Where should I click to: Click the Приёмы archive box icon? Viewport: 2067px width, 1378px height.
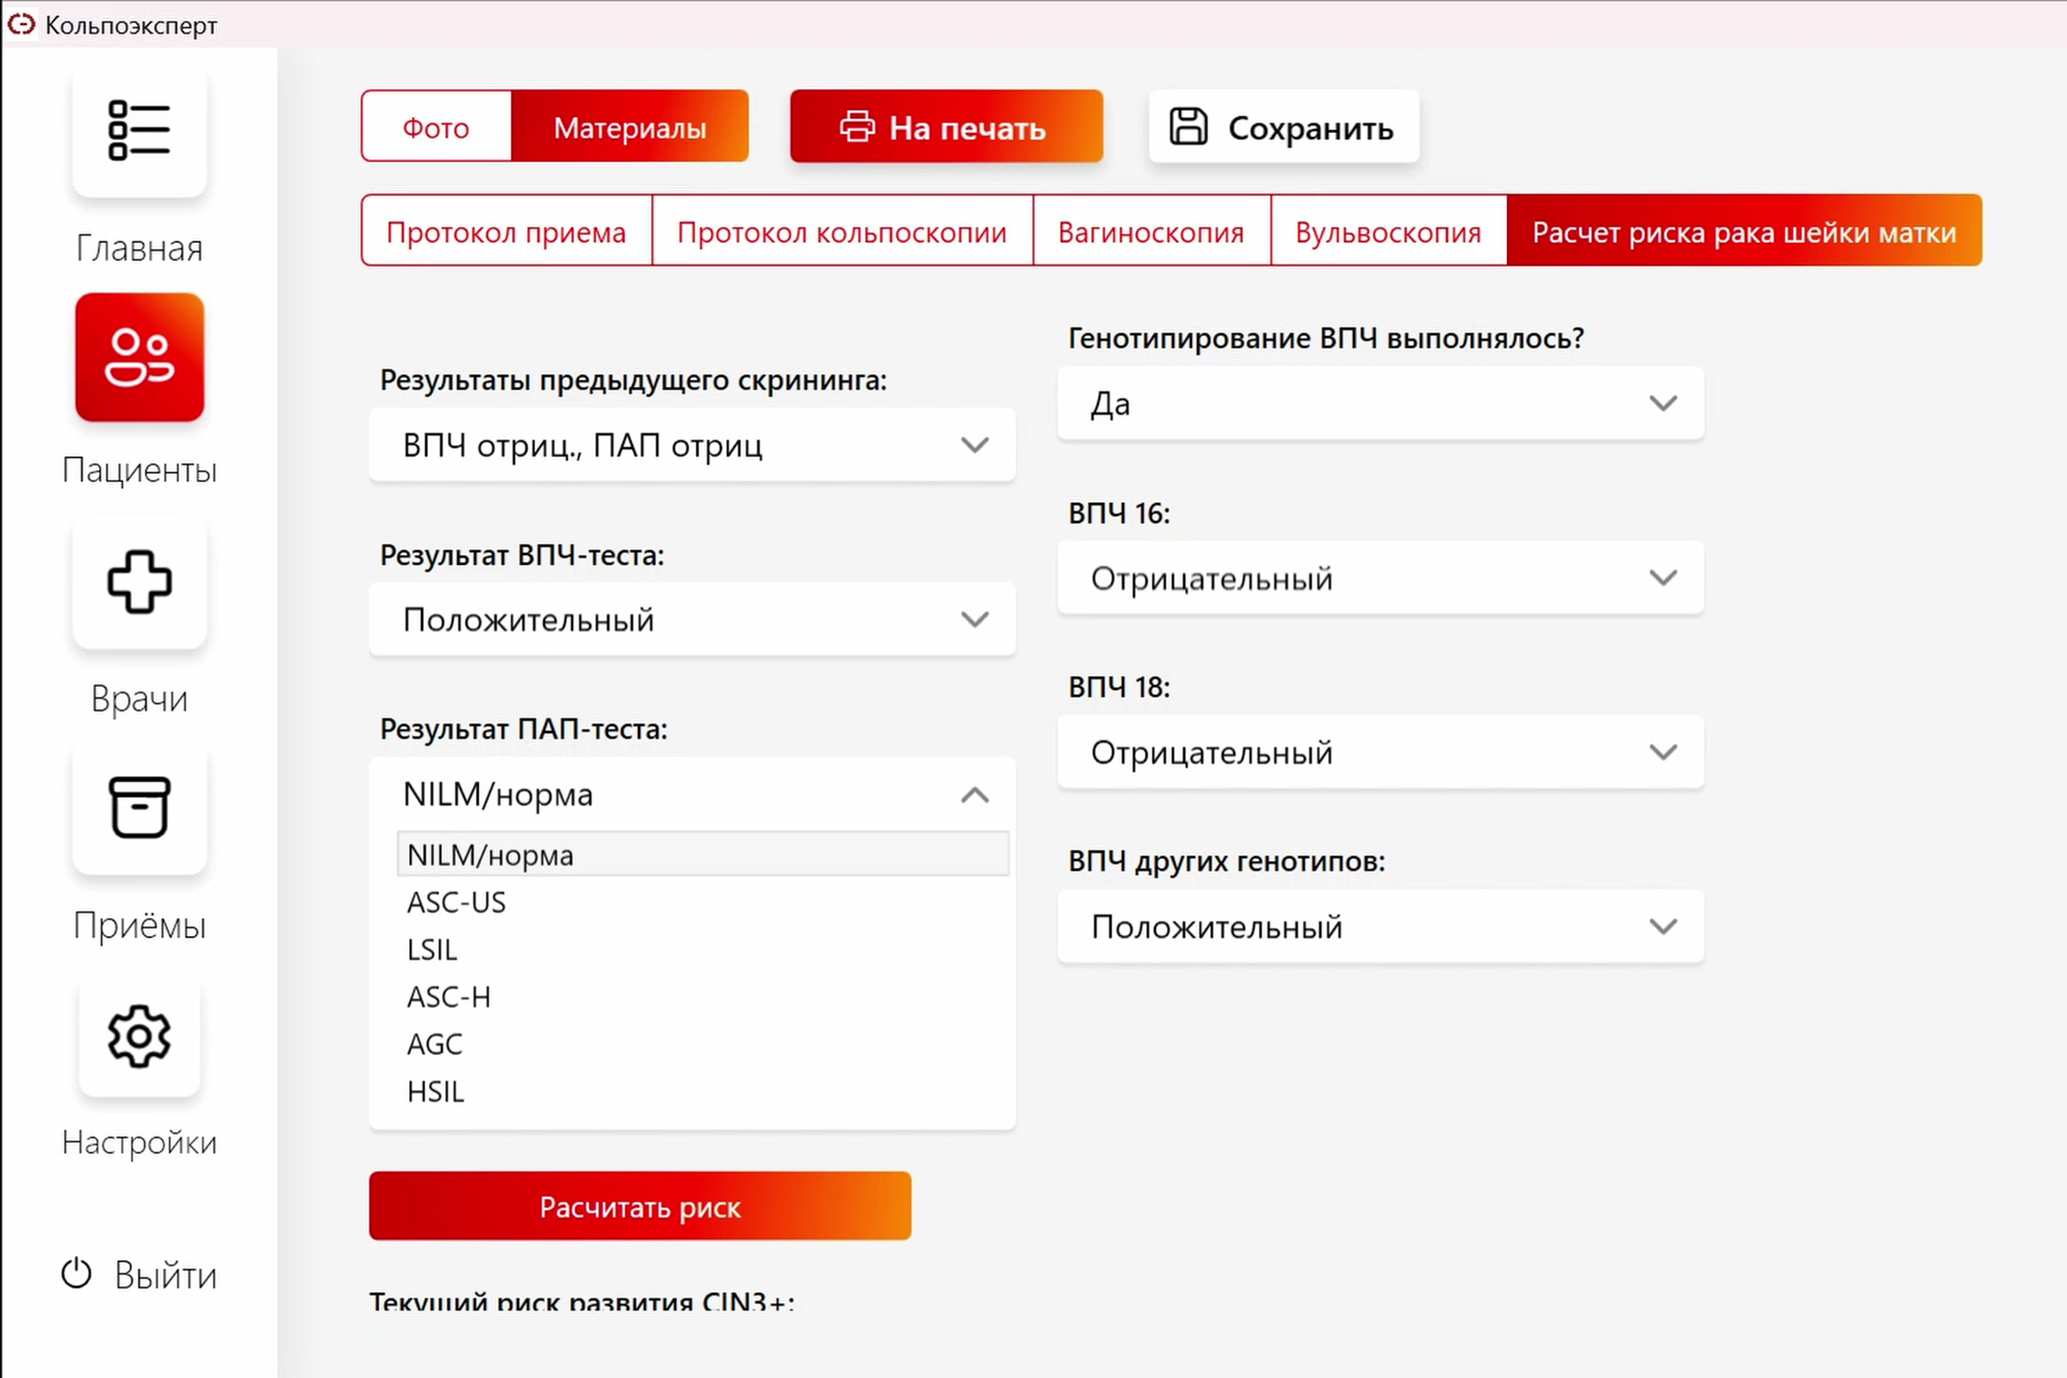point(139,807)
